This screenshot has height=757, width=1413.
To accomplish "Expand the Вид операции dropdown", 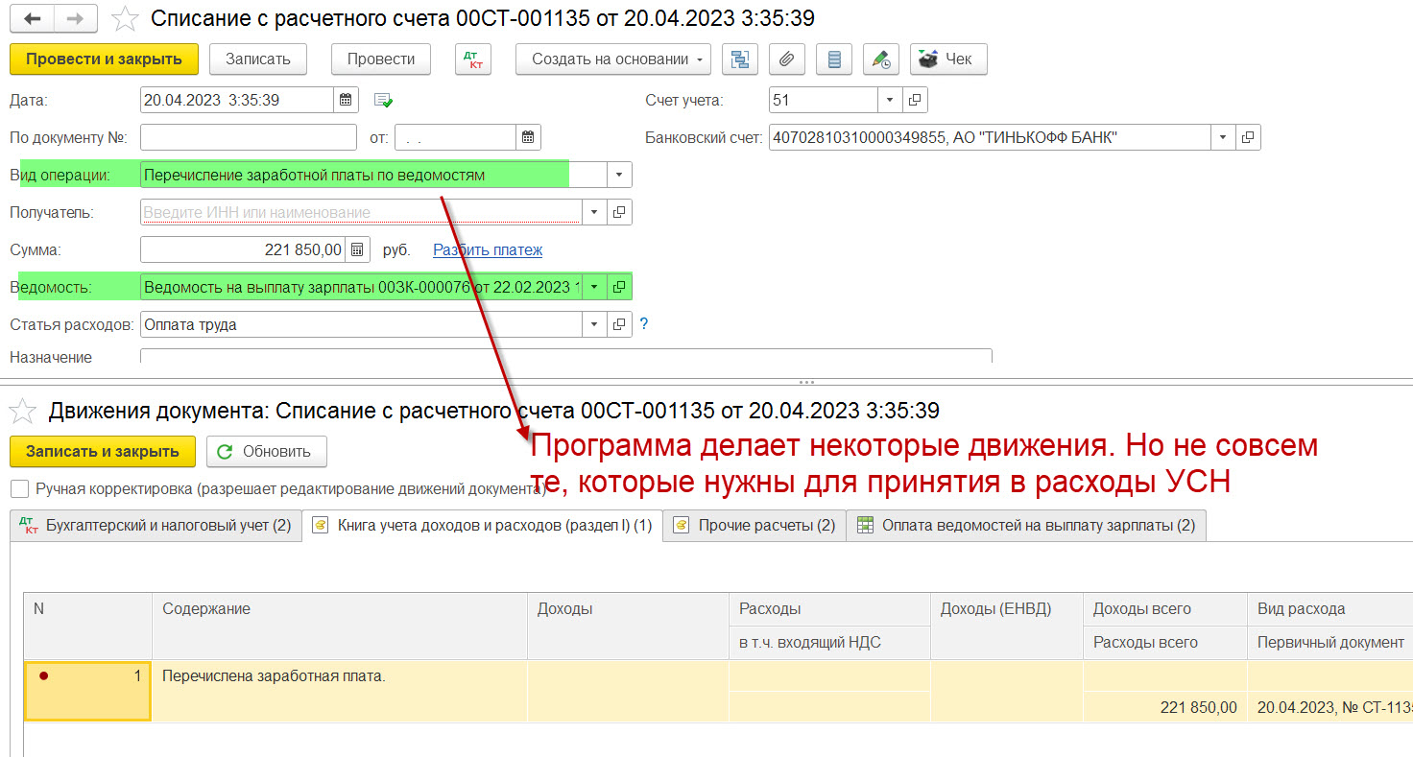I will pos(619,175).
